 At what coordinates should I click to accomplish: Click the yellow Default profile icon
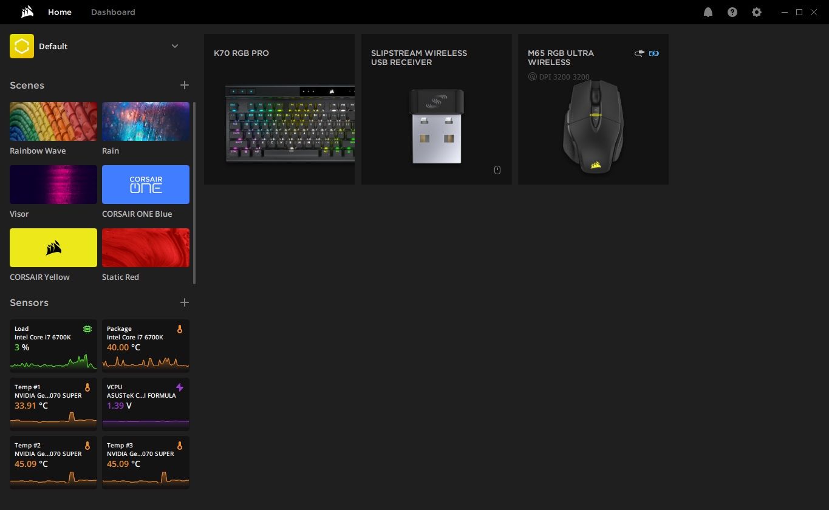tap(22, 46)
